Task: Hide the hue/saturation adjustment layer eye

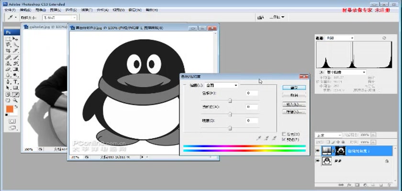Action: point(318,151)
